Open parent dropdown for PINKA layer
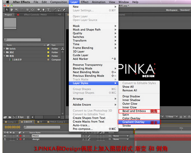 point(121,136)
